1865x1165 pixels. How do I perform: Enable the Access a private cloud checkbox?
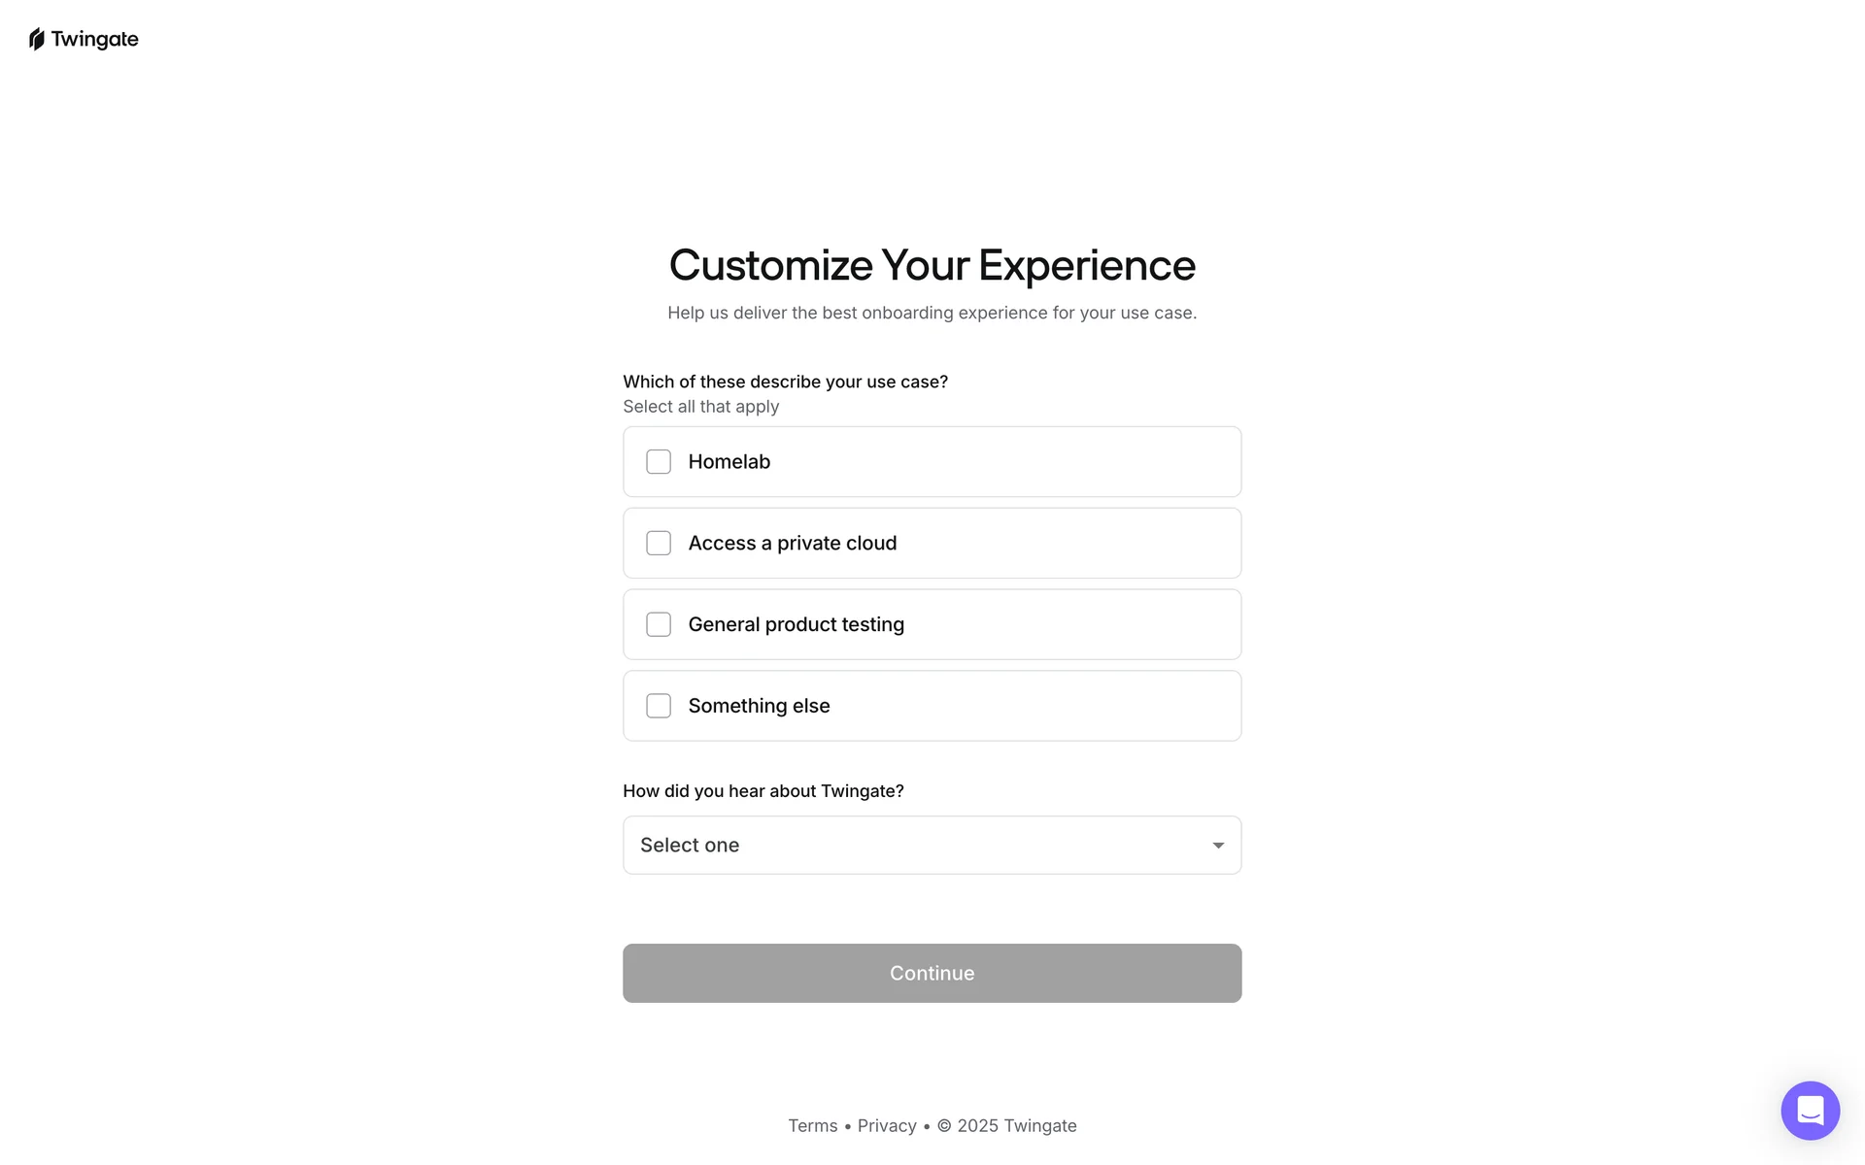coord(659,544)
